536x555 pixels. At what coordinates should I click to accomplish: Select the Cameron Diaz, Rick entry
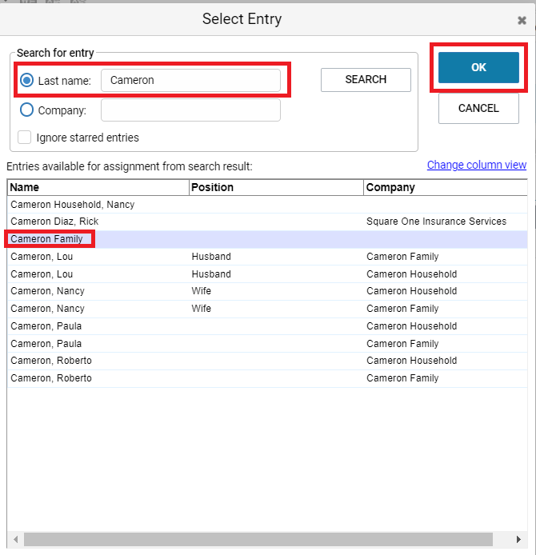(267, 222)
